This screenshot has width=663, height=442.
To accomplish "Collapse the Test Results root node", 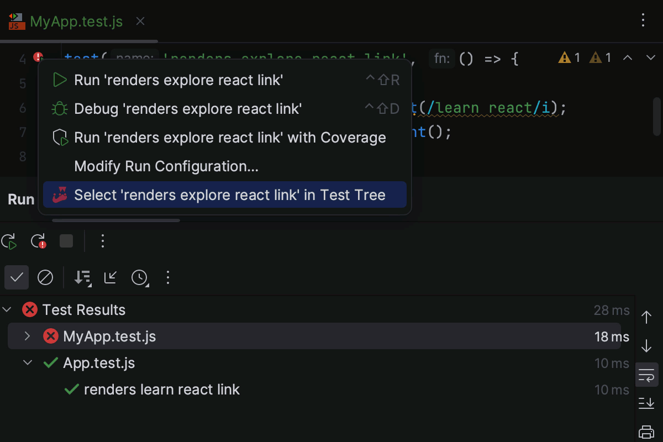I will tap(8, 309).
